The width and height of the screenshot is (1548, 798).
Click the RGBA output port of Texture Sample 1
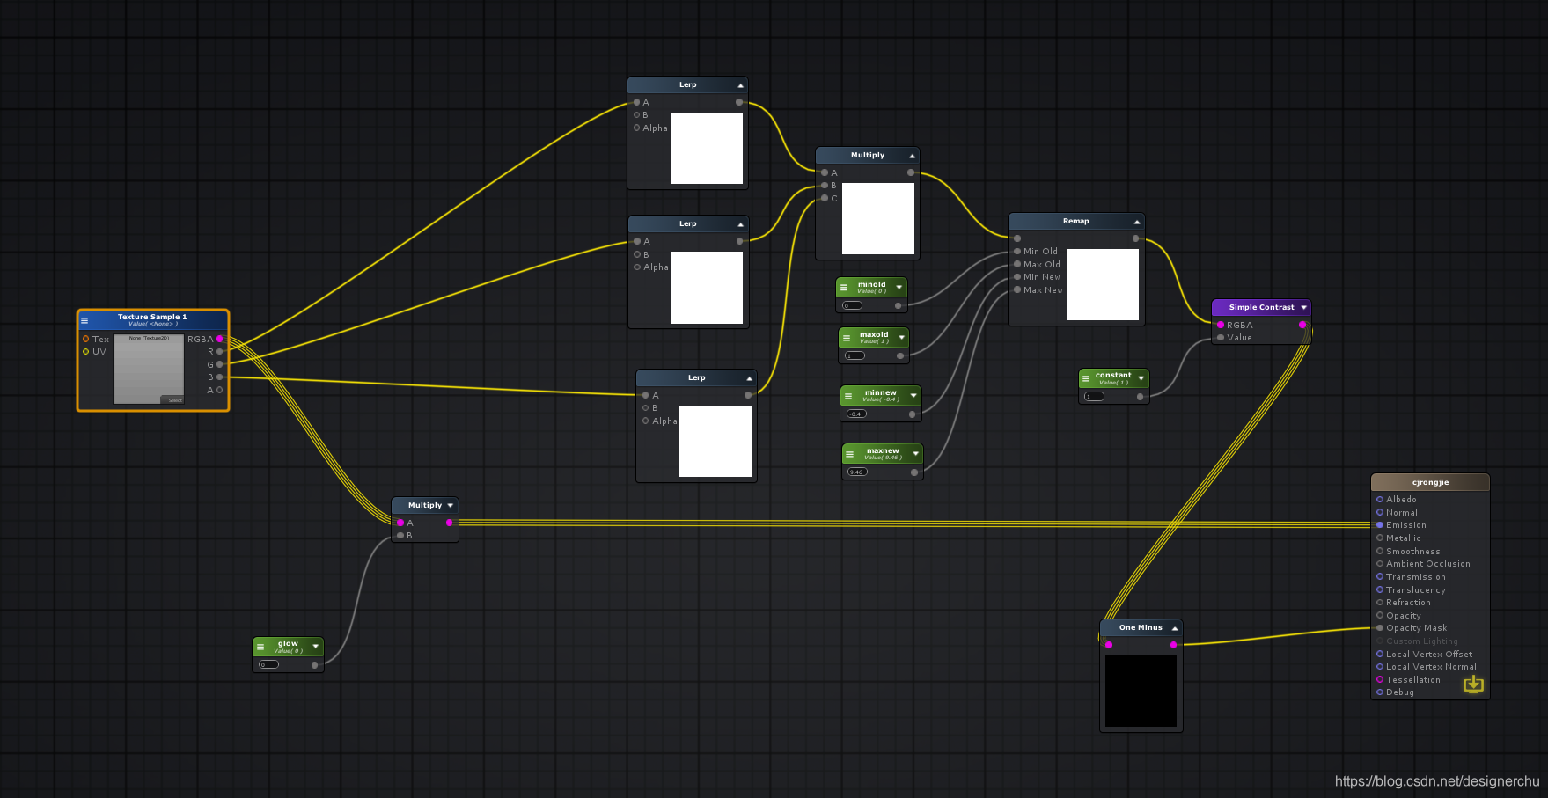pos(220,339)
